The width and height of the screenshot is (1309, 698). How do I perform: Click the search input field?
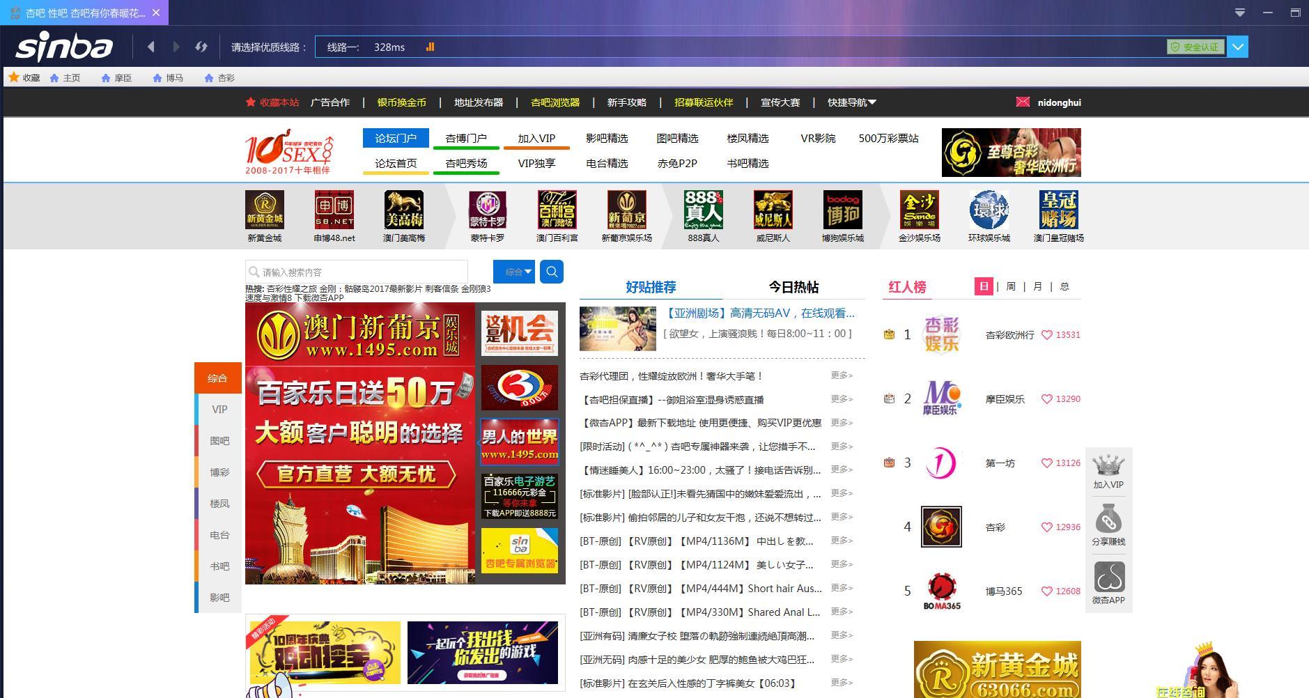click(357, 272)
